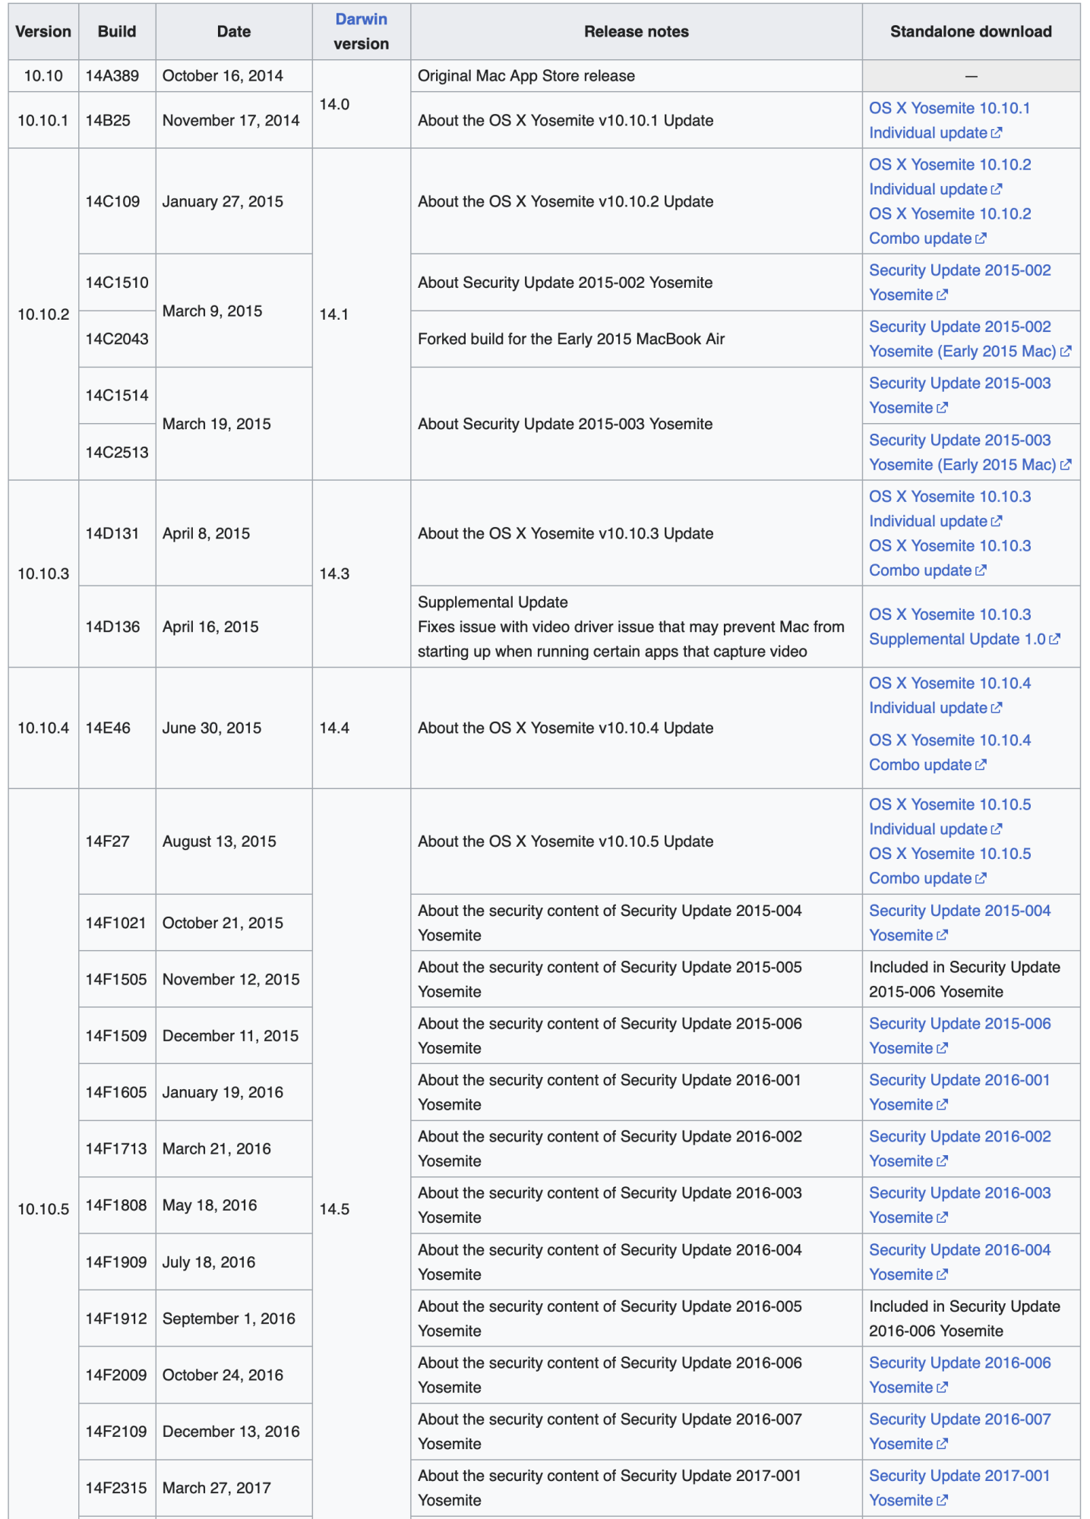1090x1519 pixels.
Task: Click date cell September 1, 2016
Action: pos(234,1318)
